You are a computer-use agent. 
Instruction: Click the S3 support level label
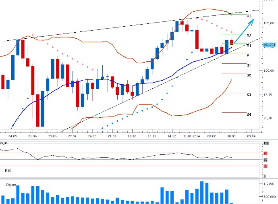(x=249, y=95)
